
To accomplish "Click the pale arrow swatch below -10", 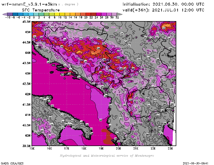I will pos(5,14).
